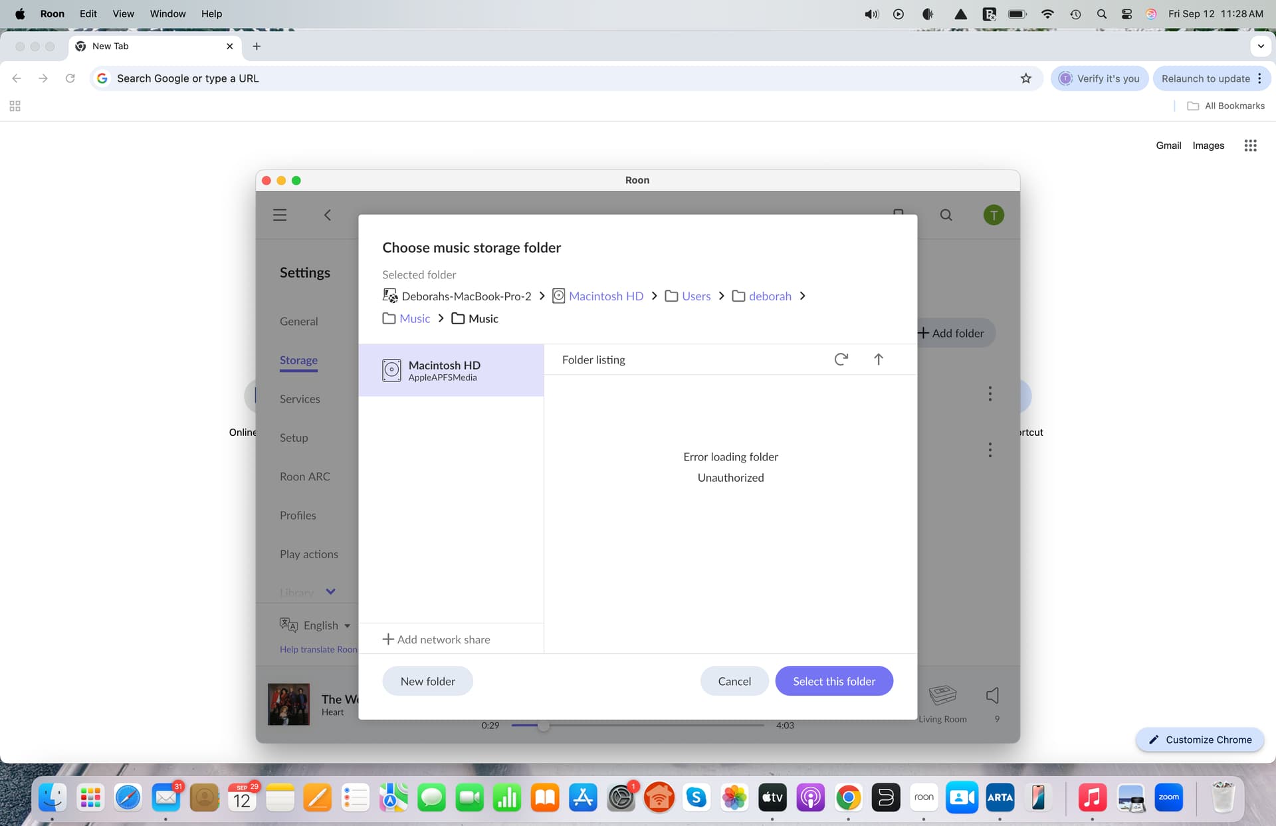
Task: Click the playback progress slider
Action: (x=638, y=725)
